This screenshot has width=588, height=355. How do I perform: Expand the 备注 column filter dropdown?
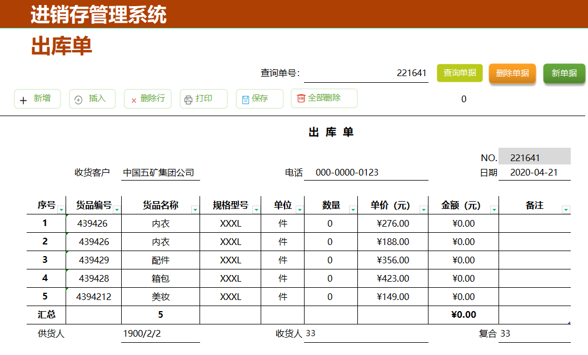[566, 209]
